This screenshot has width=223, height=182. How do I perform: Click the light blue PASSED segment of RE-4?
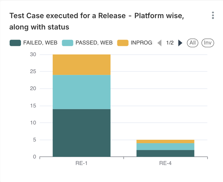(x=166, y=147)
